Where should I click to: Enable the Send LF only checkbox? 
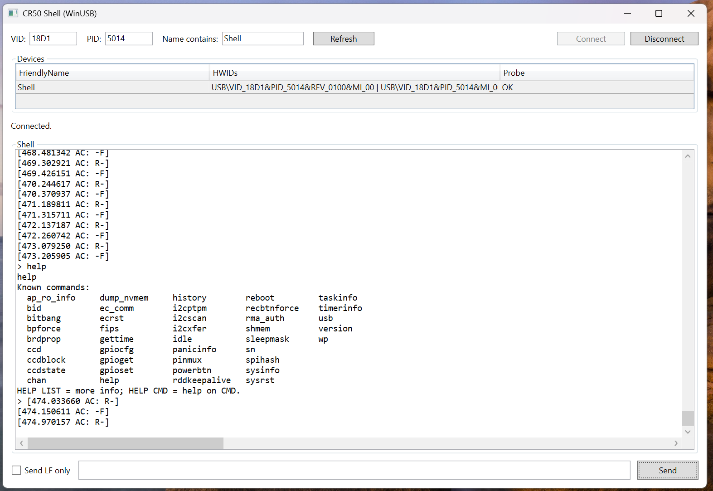[16, 470]
